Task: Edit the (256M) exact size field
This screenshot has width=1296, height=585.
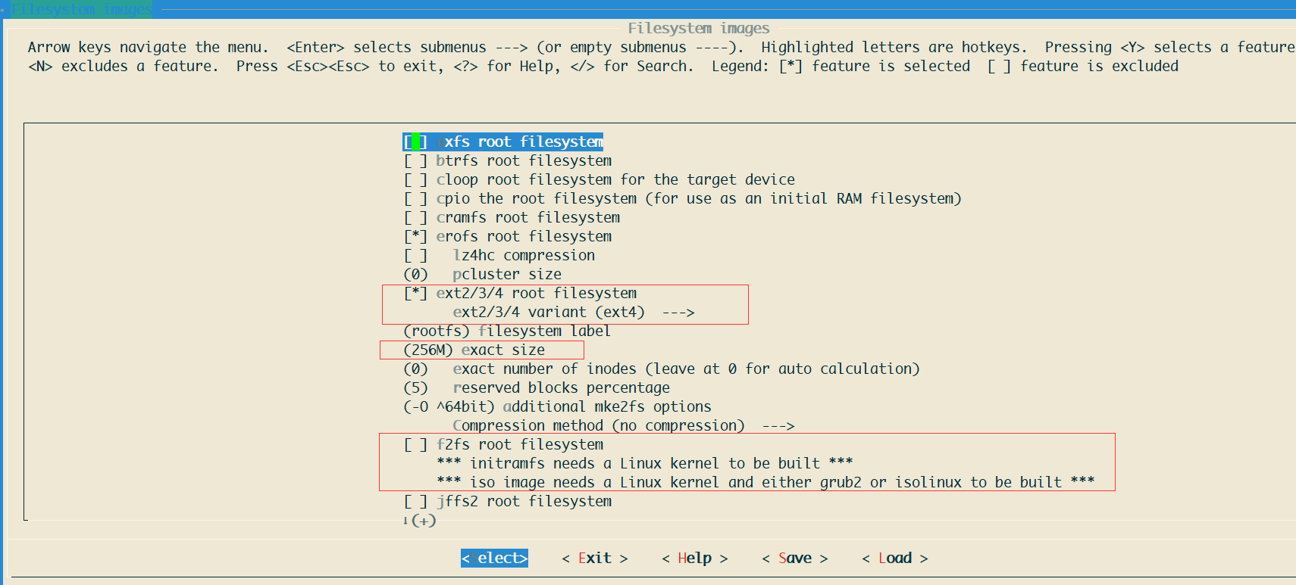Action: point(474,350)
